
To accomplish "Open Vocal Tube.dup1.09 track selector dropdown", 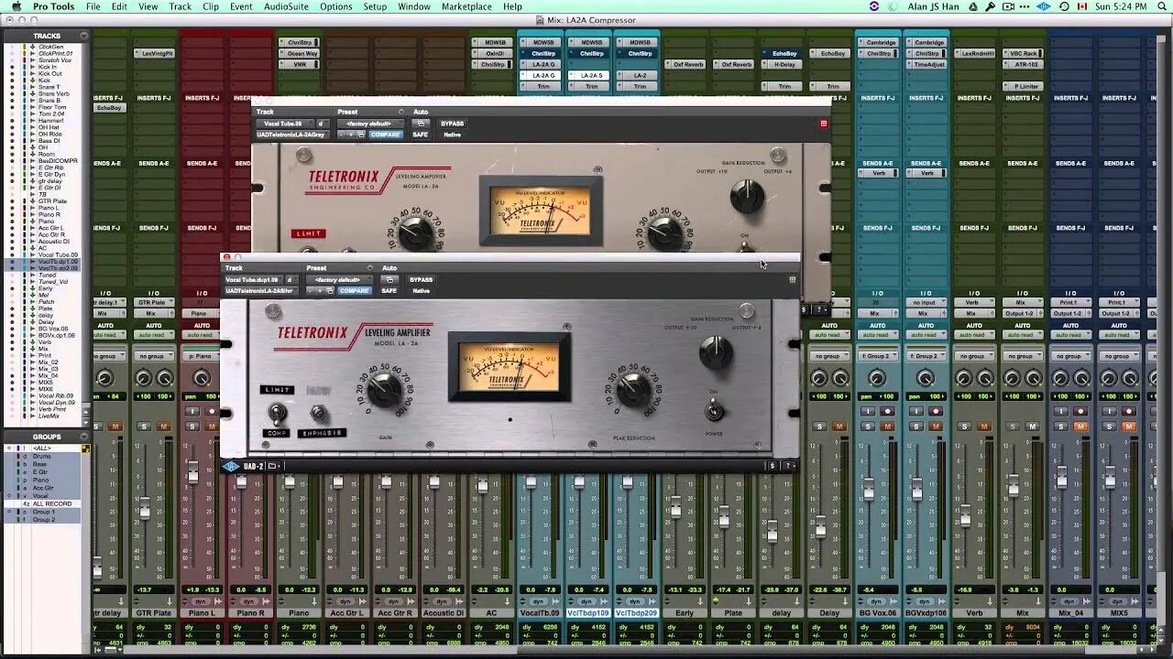I will (x=252, y=279).
